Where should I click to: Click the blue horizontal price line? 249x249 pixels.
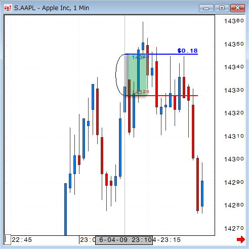pyautogui.click(x=161, y=54)
